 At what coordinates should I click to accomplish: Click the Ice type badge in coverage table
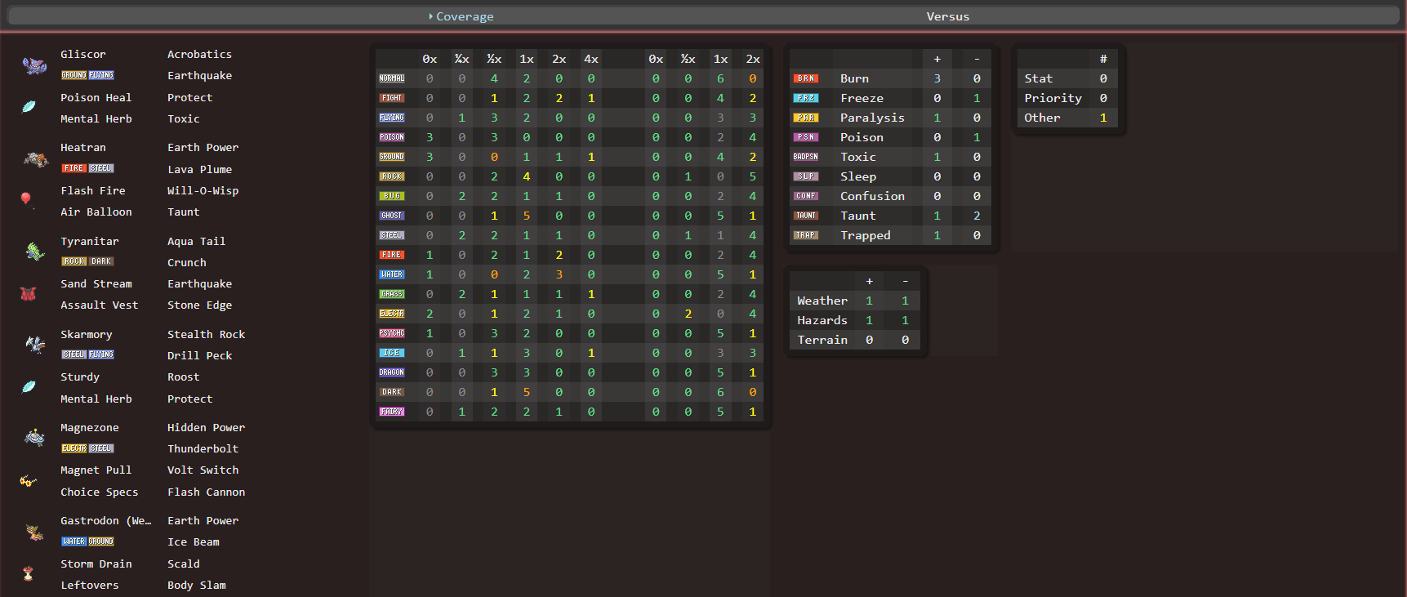coord(392,353)
